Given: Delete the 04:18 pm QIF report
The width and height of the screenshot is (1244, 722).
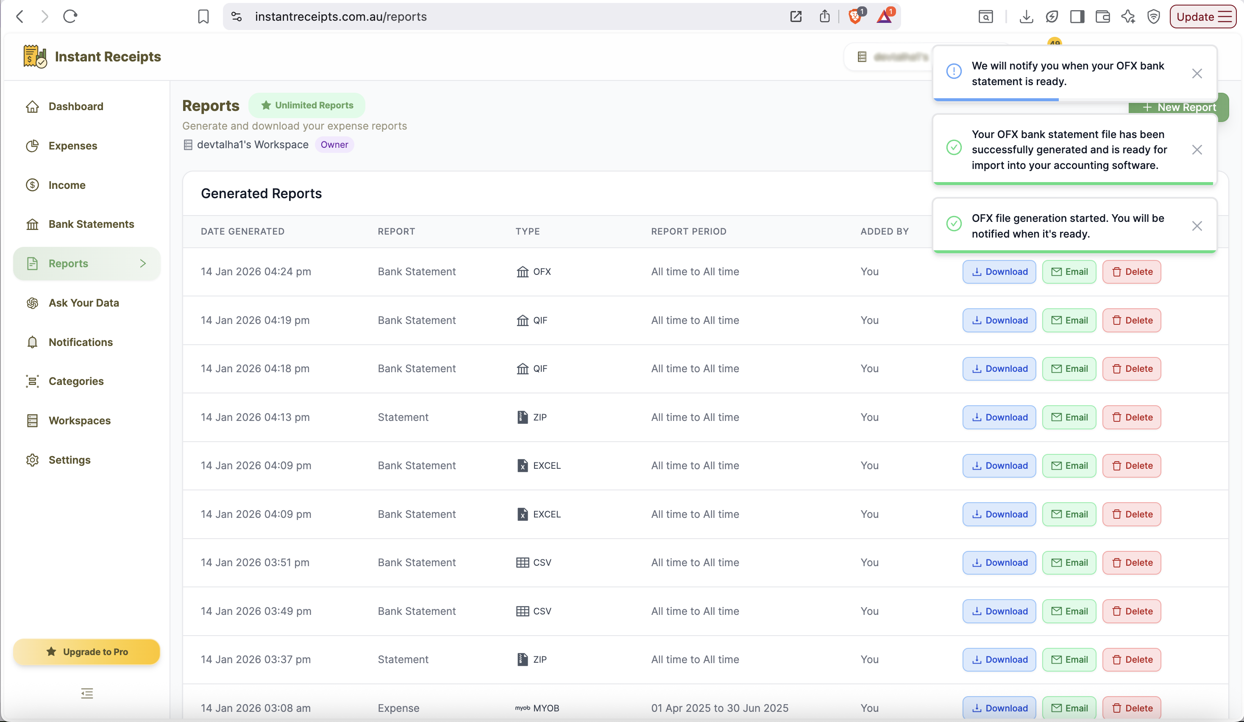Looking at the screenshot, I should 1132,369.
